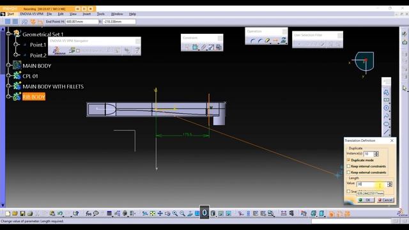
Task: Expand the Geometrical Set.1 tree node
Action: tap(8, 33)
